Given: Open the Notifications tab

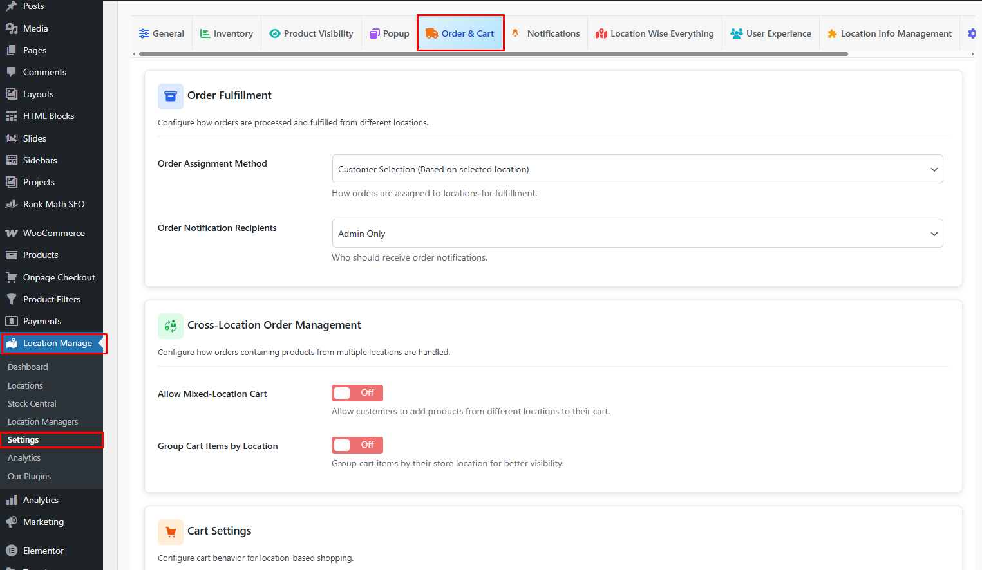Looking at the screenshot, I should [x=546, y=33].
